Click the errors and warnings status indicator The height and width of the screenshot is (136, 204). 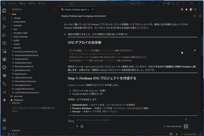12,134
